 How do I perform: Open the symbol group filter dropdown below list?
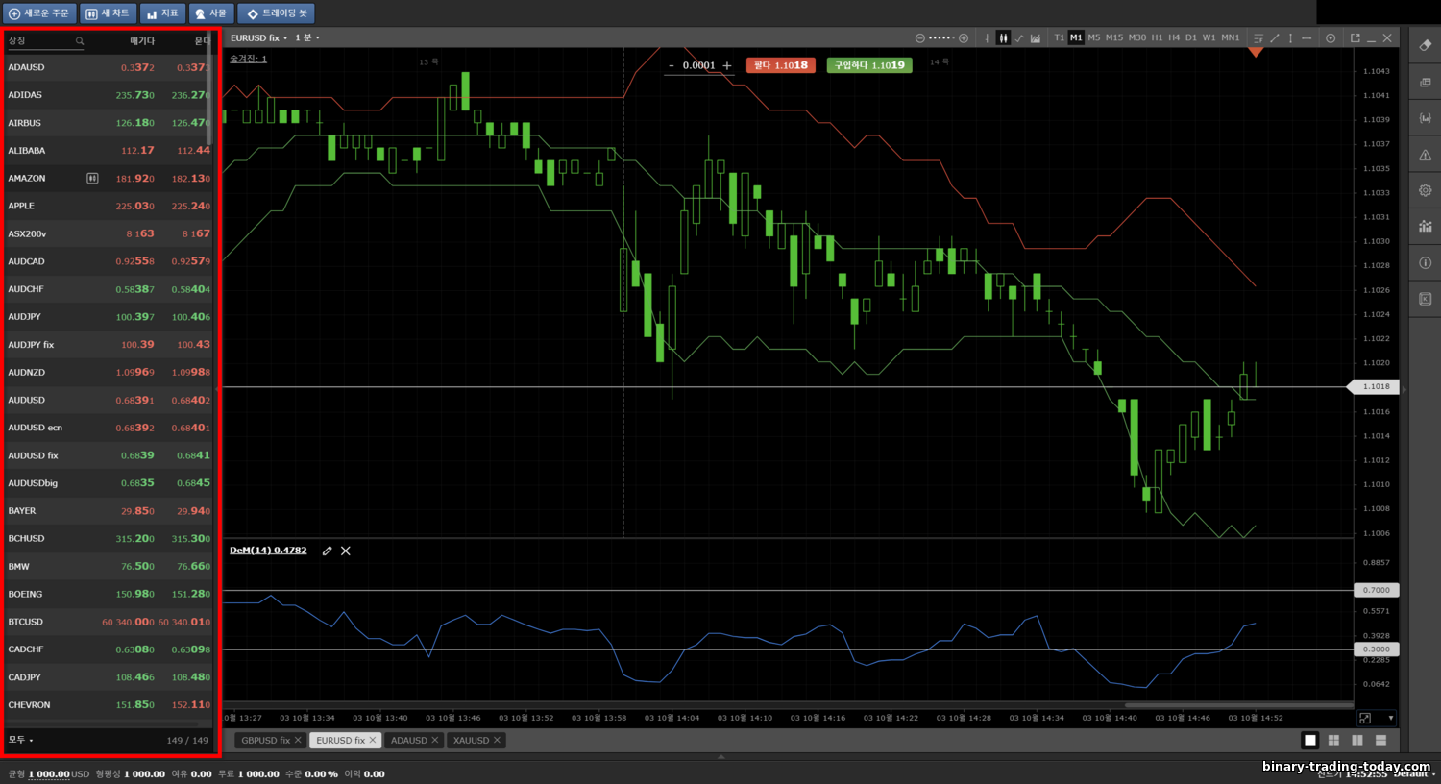(x=21, y=740)
